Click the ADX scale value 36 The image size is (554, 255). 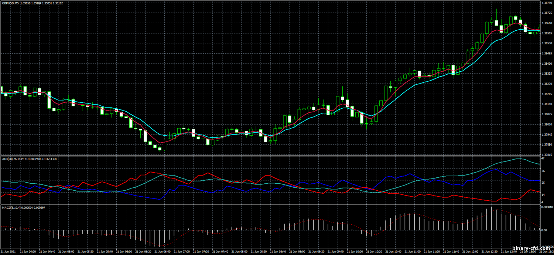(x=543, y=171)
